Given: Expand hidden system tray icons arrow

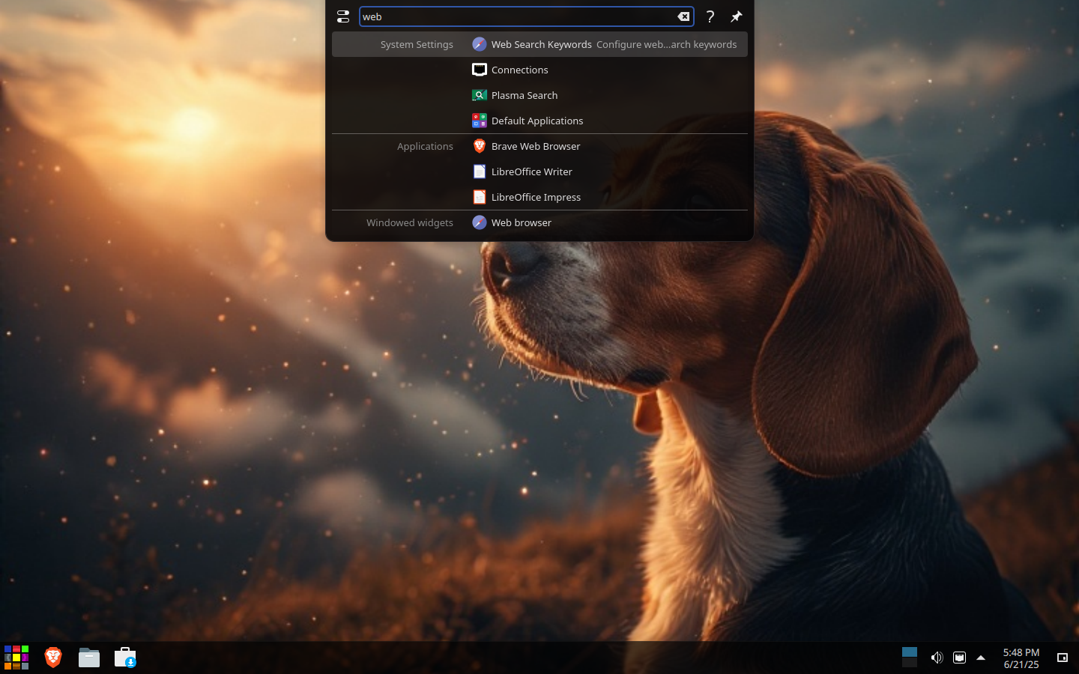Looking at the screenshot, I should (x=981, y=658).
